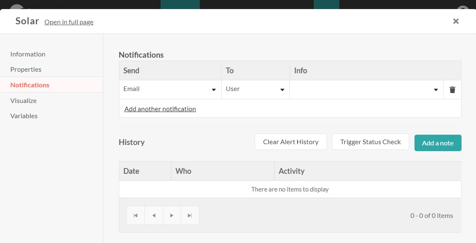Open the Properties section
Screen dimensions: 476x243
click(26, 69)
